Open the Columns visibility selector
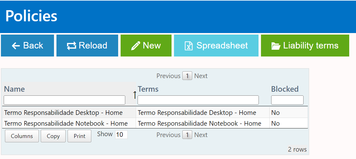356x159 pixels. tap(22, 136)
